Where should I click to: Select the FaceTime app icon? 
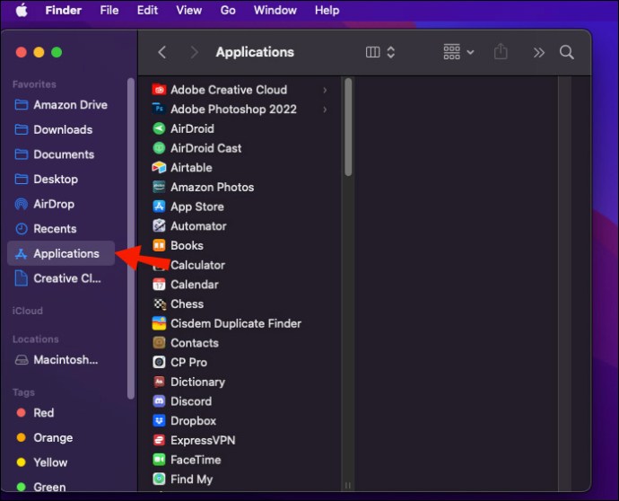coord(159,460)
